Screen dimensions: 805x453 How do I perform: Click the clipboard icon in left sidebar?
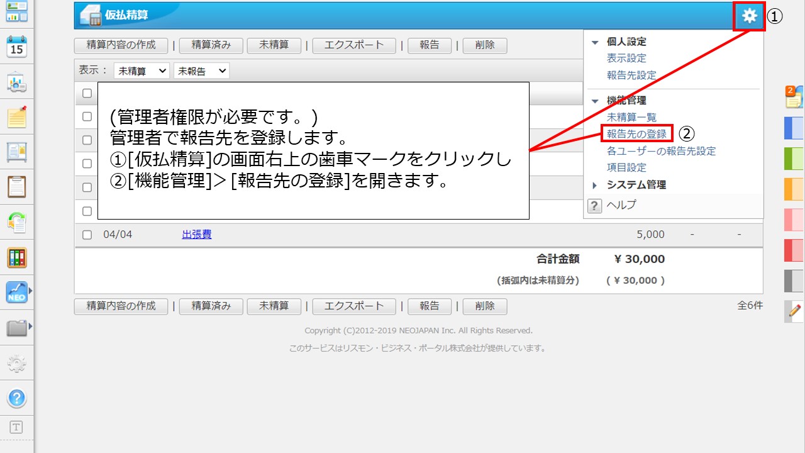pos(16,187)
